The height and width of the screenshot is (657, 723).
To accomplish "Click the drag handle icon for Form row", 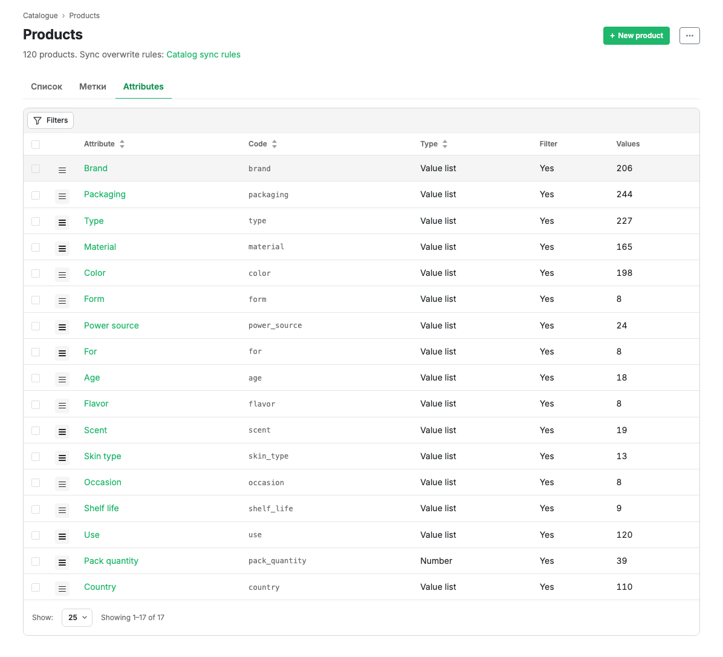I will [62, 301].
